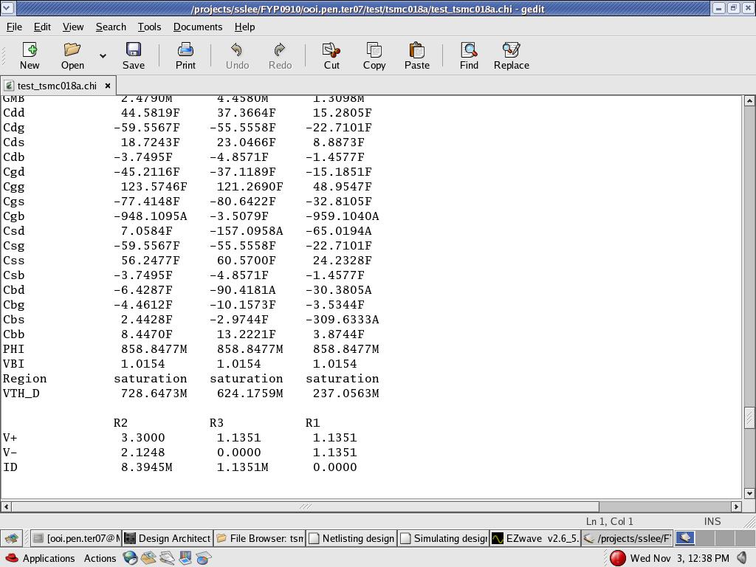Click the VTH_D value 728.6473M
756x567 pixels.
(154, 394)
